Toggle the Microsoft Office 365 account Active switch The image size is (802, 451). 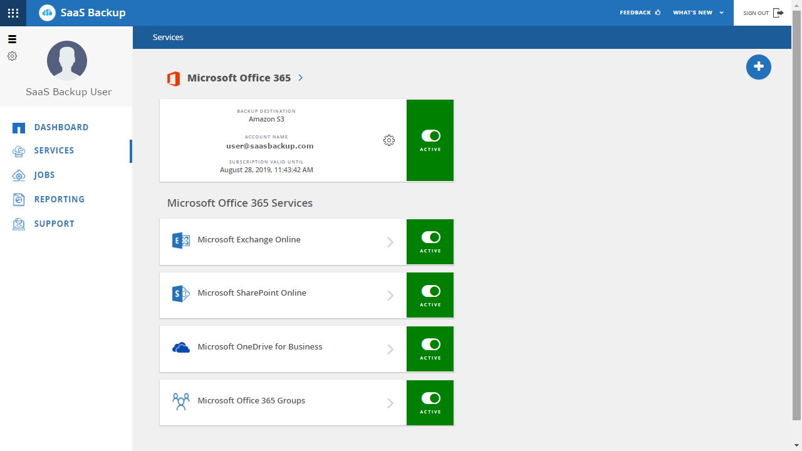coord(430,136)
